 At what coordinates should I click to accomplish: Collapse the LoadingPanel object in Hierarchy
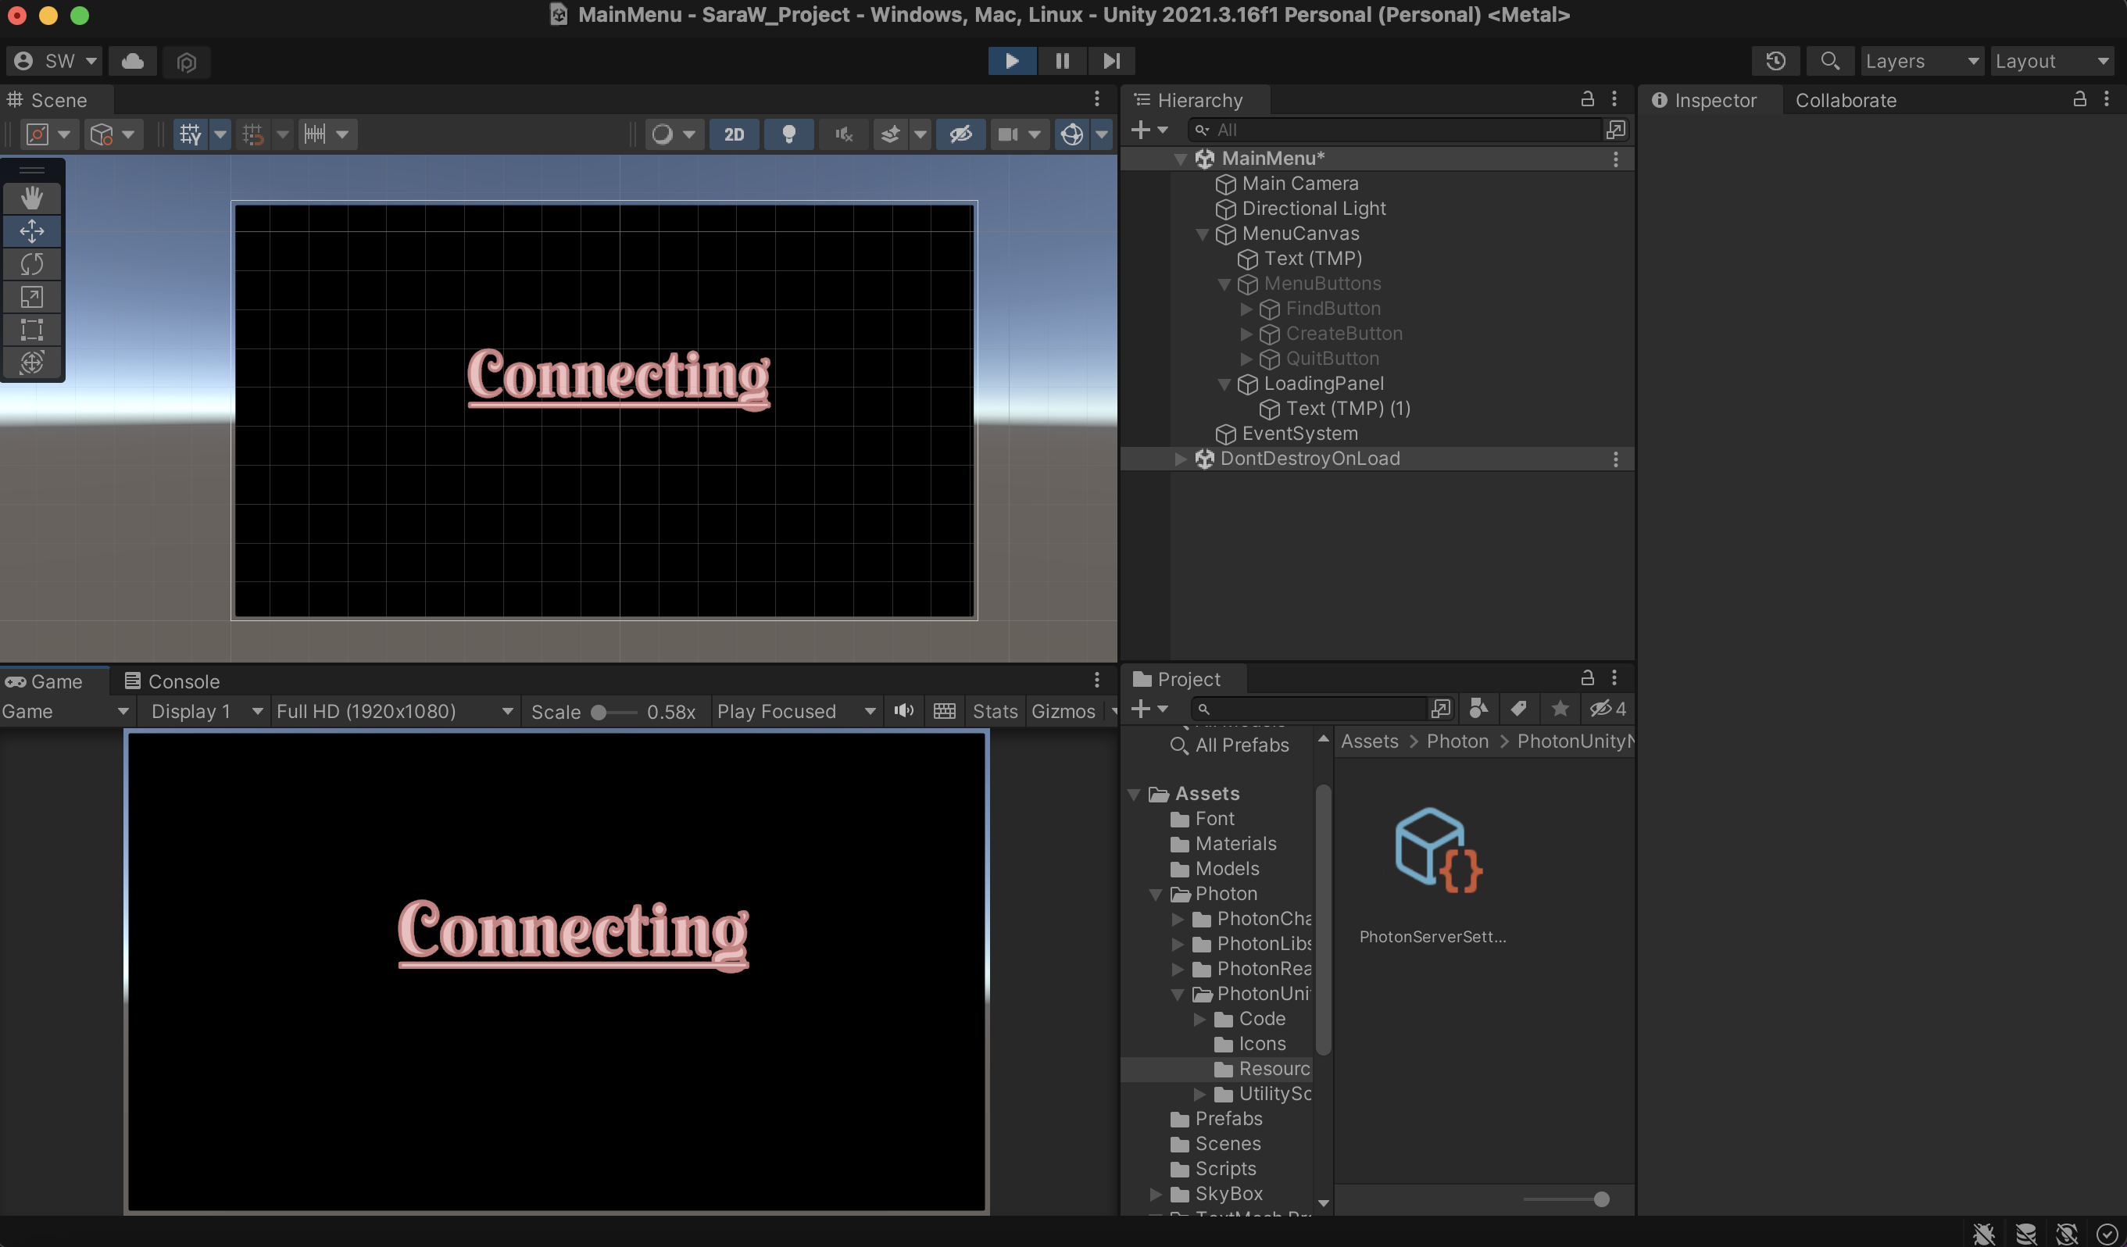point(1224,384)
